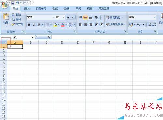Switch to the 视图 tab
This screenshot has width=163, height=120.
click(90, 8)
